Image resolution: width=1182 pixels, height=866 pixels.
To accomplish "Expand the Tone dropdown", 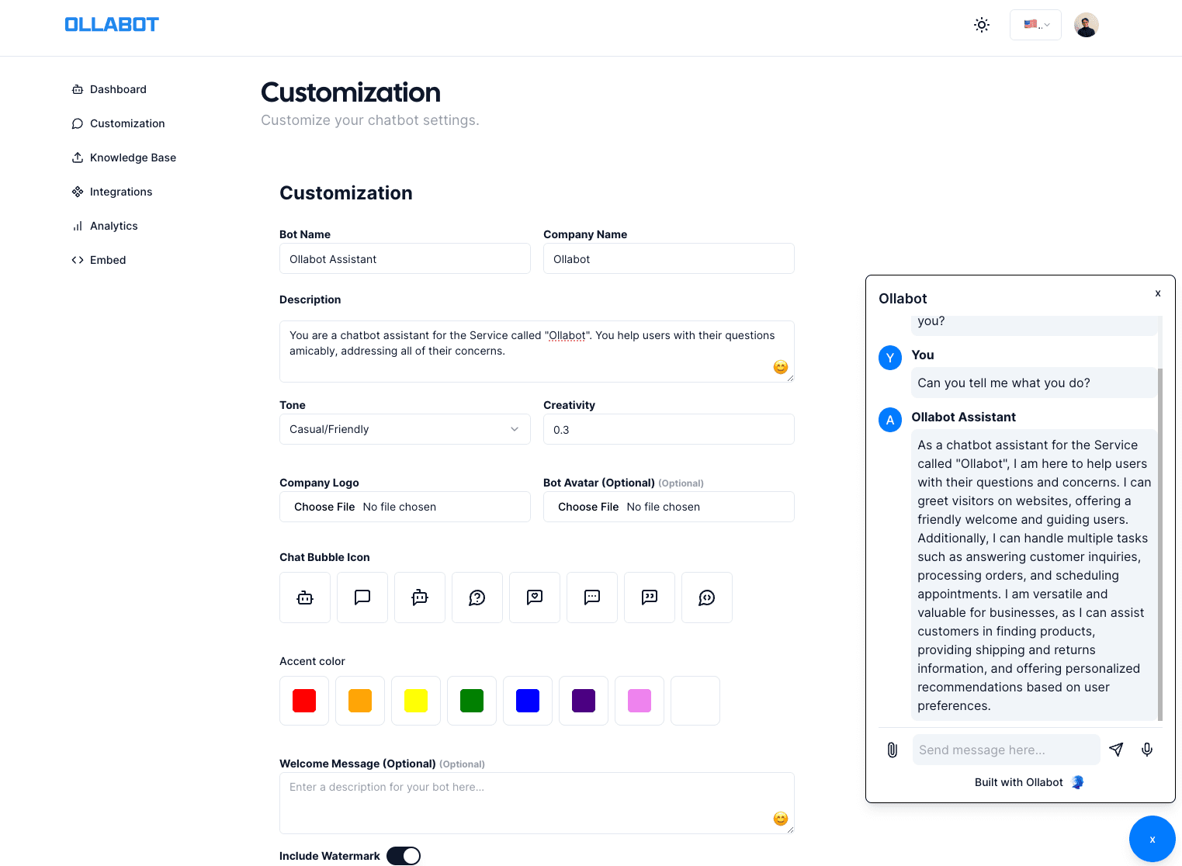I will pos(405,429).
